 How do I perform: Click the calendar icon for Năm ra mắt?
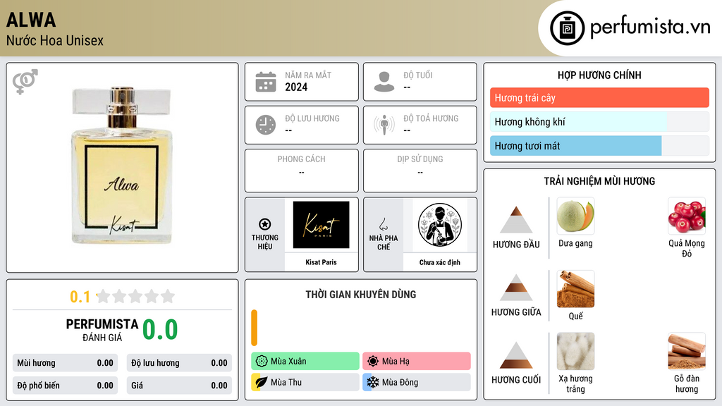(x=266, y=82)
